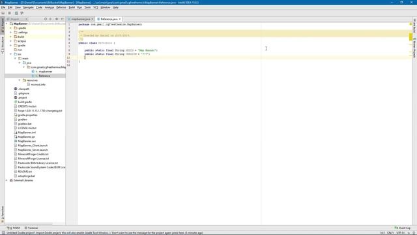Viewport: 417px width, 235px height.
Task: Click the collapse all icon in Project panel
Action: [51, 19]
